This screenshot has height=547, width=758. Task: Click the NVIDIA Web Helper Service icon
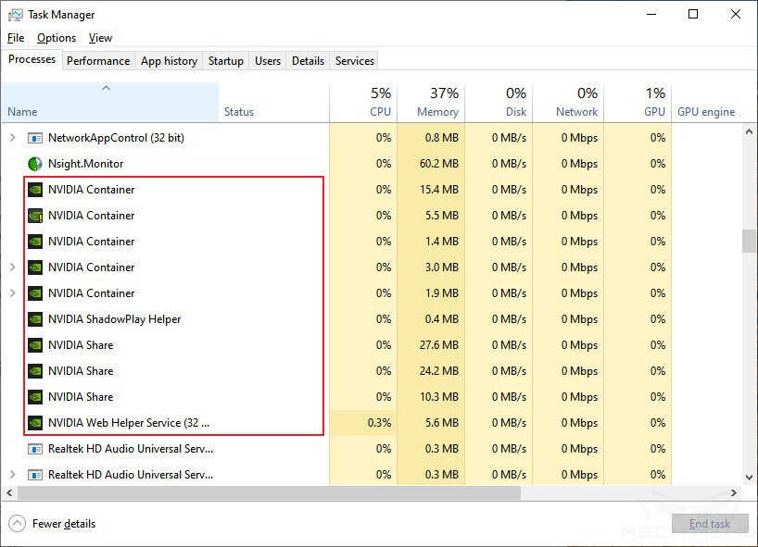35,423
